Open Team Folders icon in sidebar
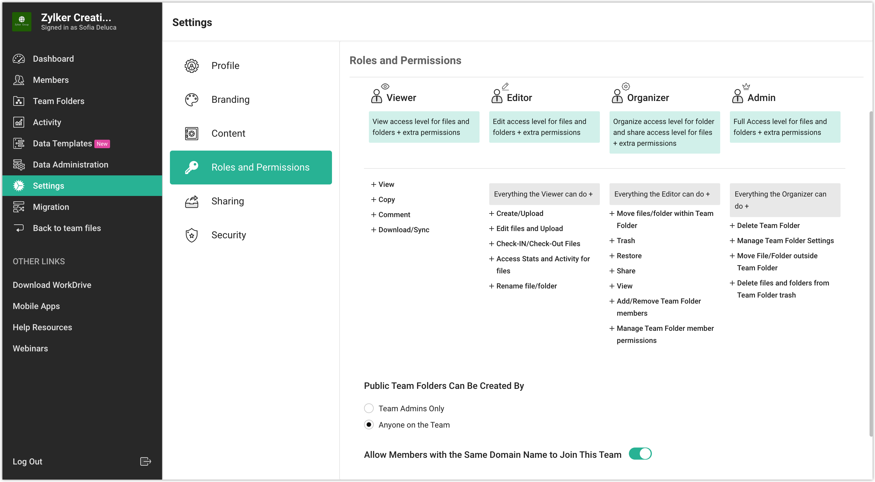This screenshot has width=875, height=482. click(19, 101)
